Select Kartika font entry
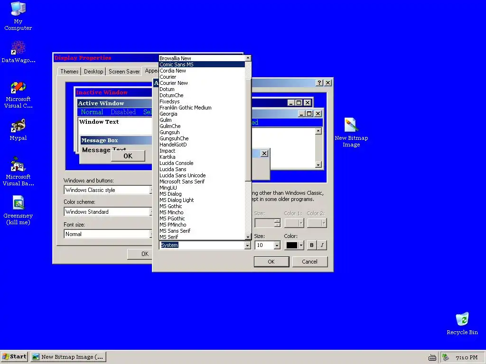Screen dimensions: 486x364 click(202, 157)
